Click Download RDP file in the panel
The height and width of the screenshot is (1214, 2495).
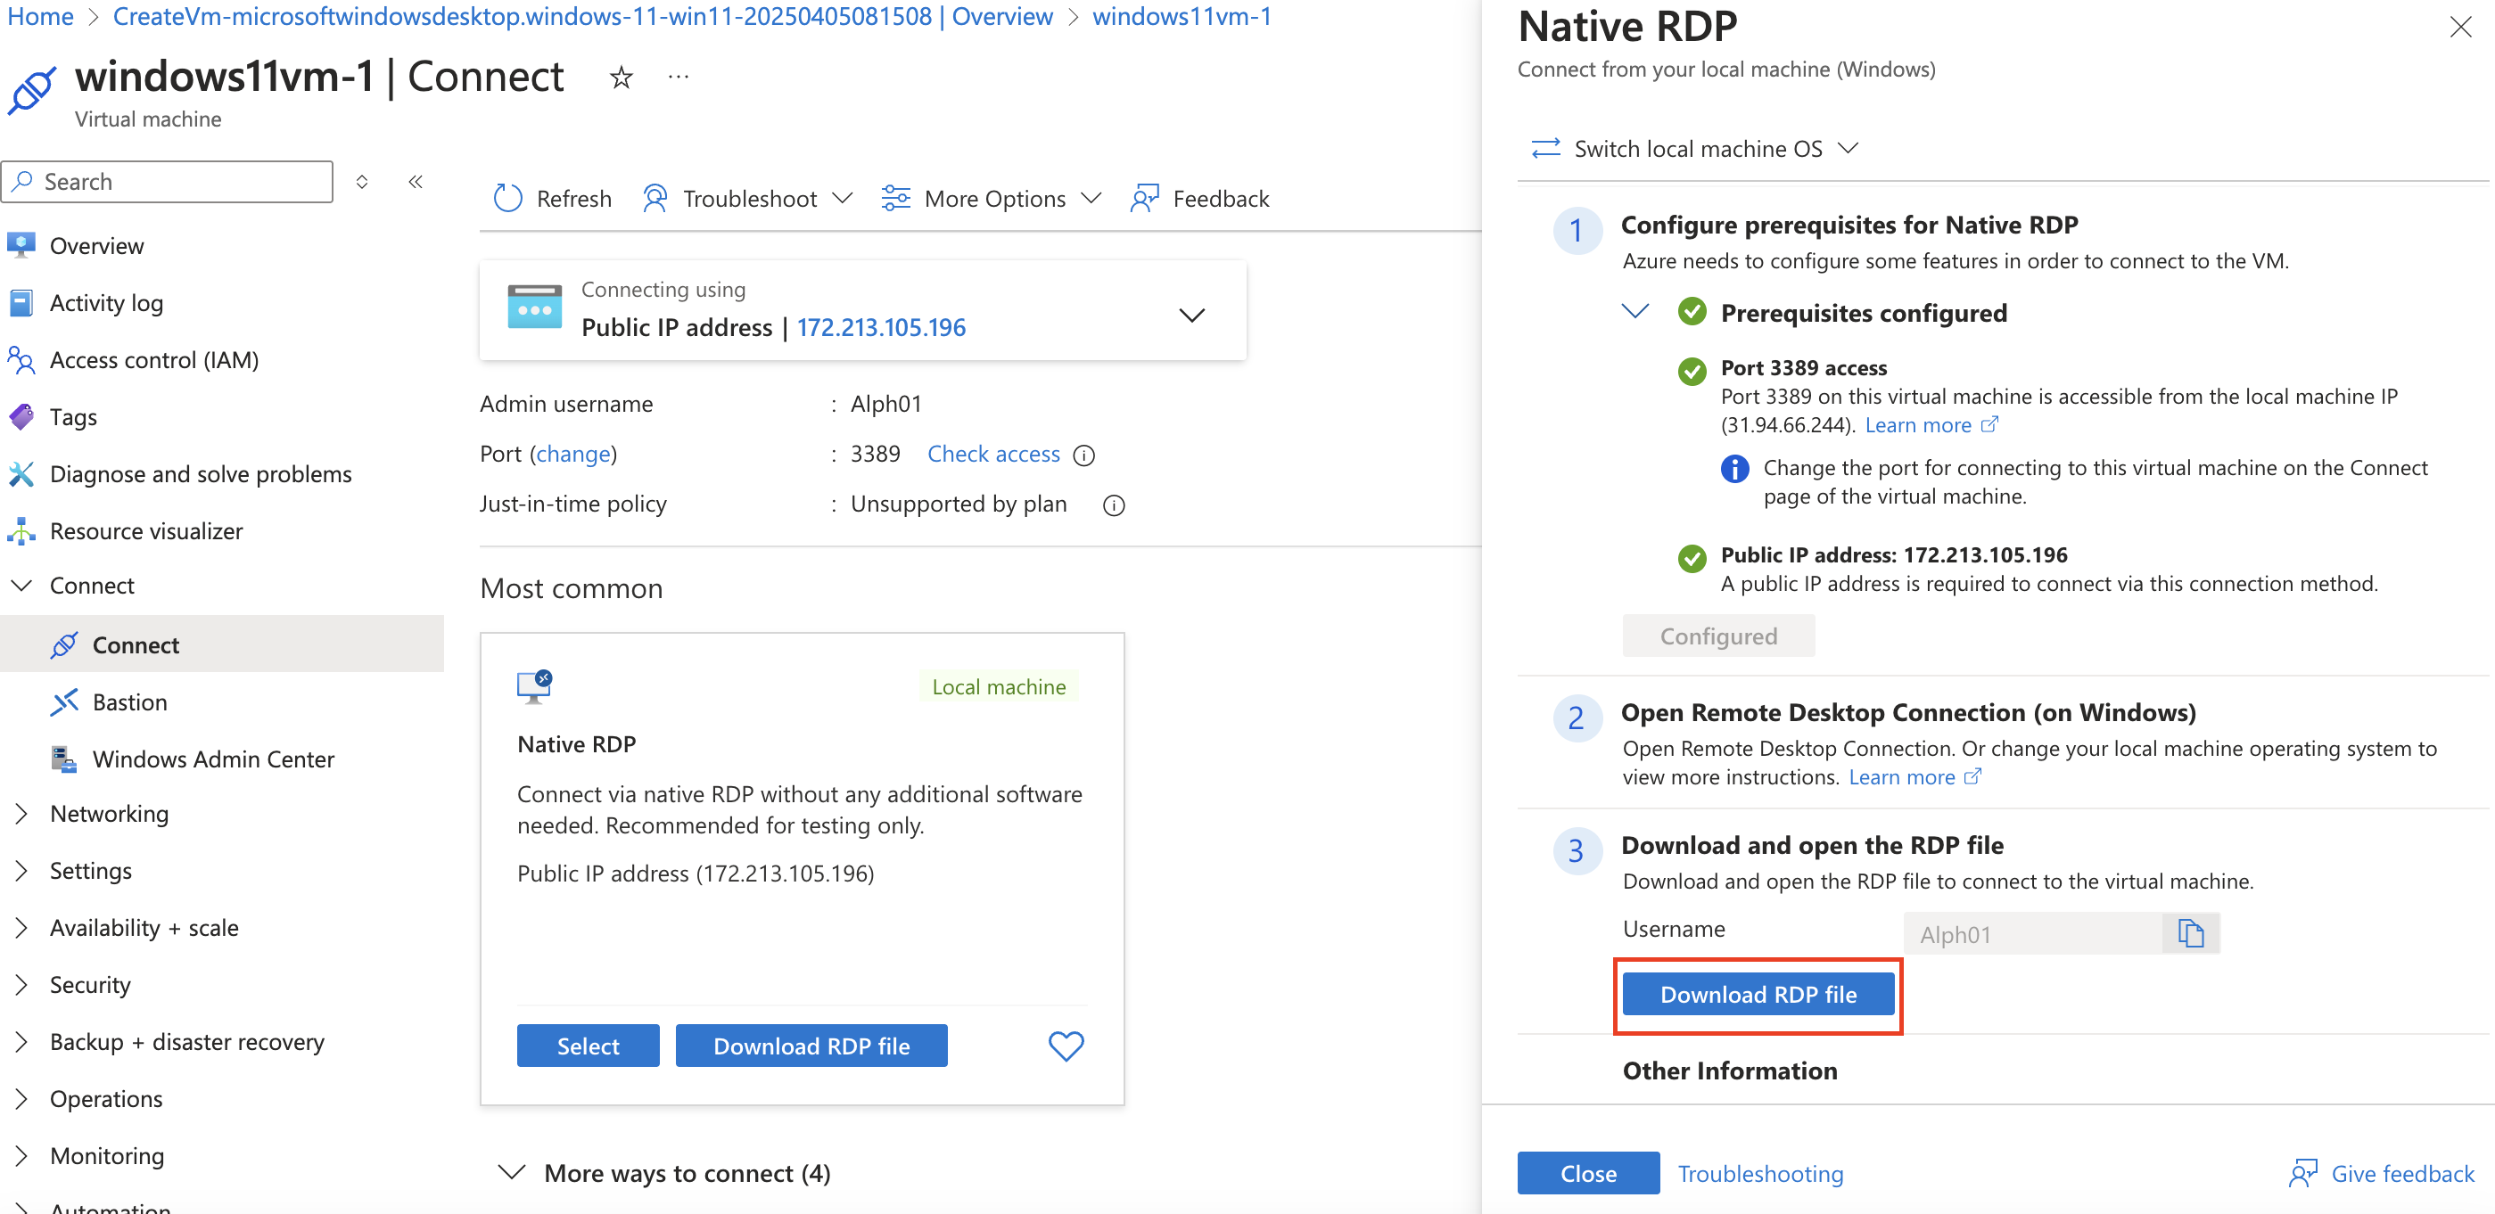pyautogui.click(x=1758, y=994)
